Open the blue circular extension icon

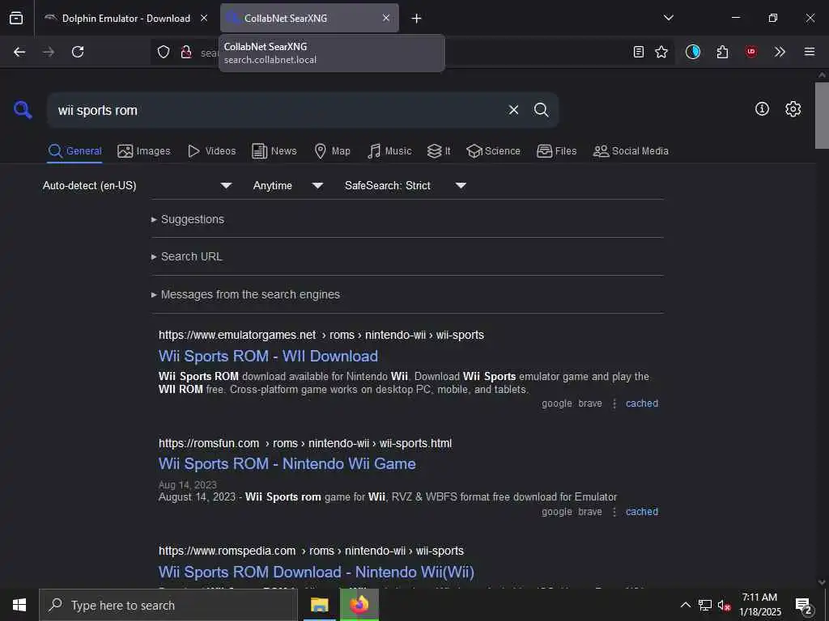[x=693, y=52]
